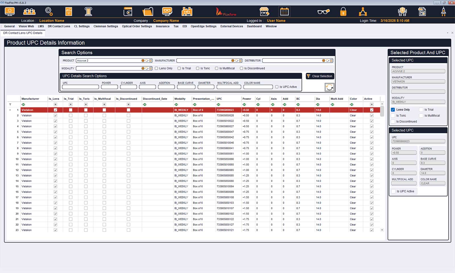Viewport: 455px width, 273px height.
Task: Focus the Color Name search input field
Action: point(258,87)
